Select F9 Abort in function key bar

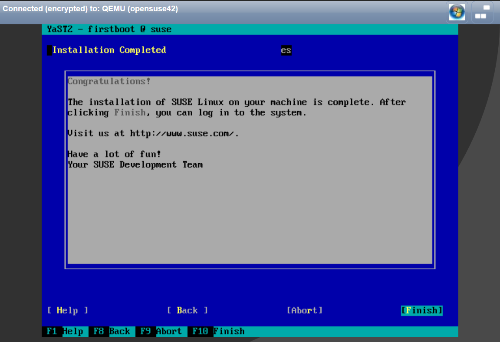[161, 332]
